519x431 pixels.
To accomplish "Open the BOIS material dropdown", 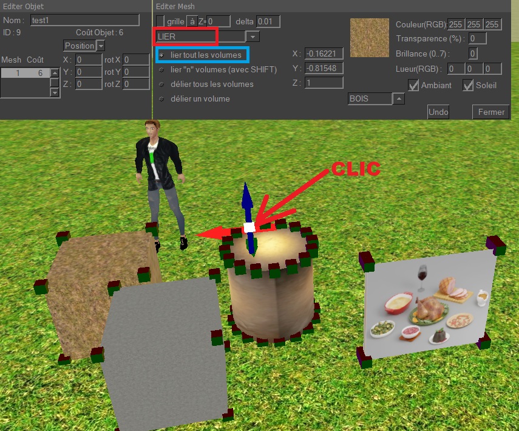I will pos(399,98).
